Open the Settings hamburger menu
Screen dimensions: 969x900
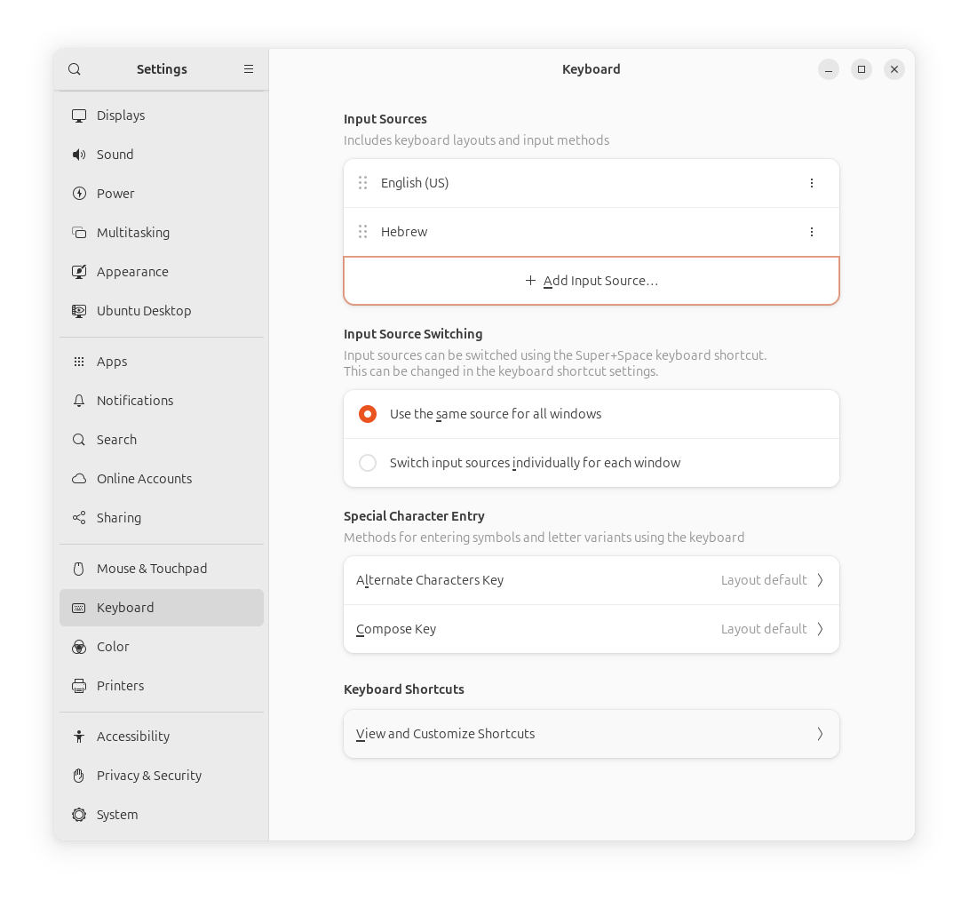click(x=249, y=69)
